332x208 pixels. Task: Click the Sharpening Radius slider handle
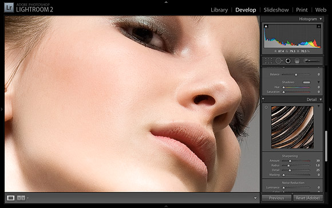pos(288,166)
